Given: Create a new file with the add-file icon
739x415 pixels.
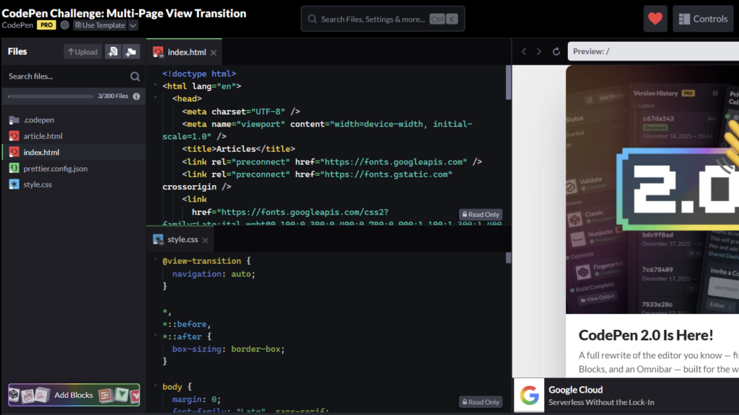Looking at the screenshot, I should pyautogui.click(x=113, y=52).
